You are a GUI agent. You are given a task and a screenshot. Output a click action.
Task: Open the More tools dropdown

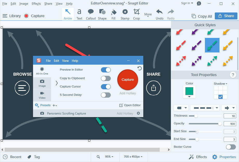(x=148, y=15)
